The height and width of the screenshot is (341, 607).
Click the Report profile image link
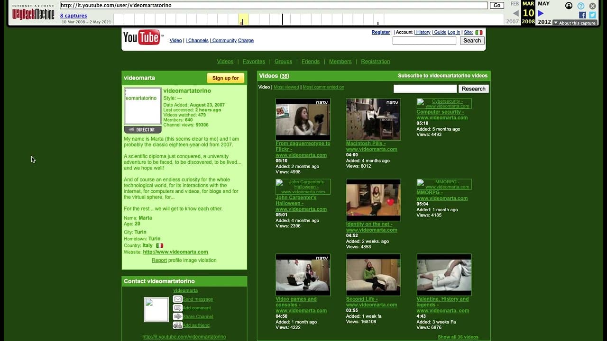159,260
